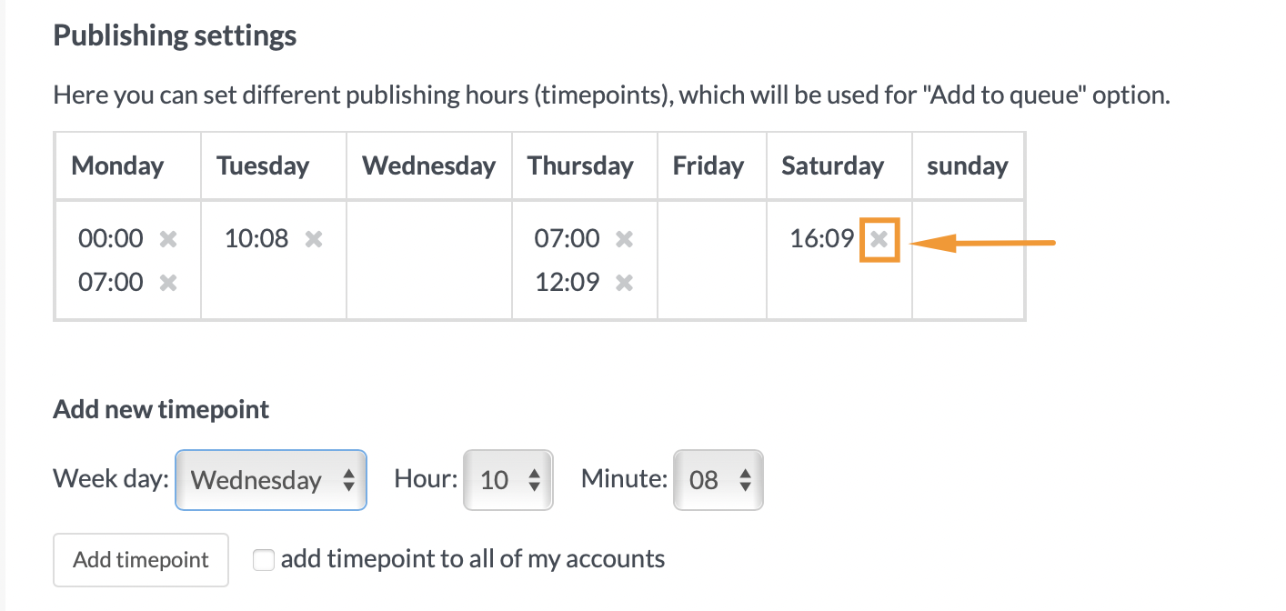Remove Tuesday 10:08 timepoint
The height and width of the screenshot is (611, 1286).
(x=314, y=239)
